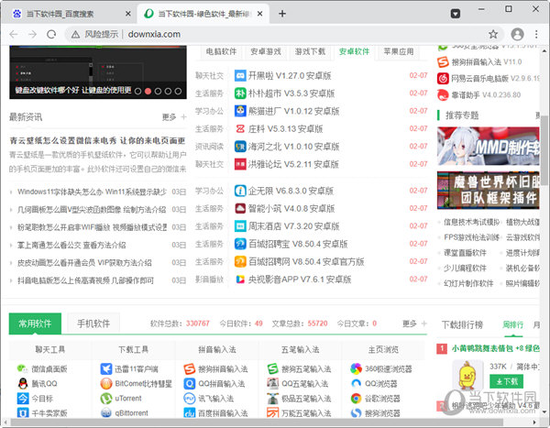The width and height of the screenshot is (550, 428).
Task: Click the 智能小筑 app icon
Action: coord(240,208)
